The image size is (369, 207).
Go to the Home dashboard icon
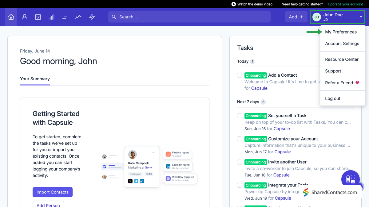tap(11, 17)
